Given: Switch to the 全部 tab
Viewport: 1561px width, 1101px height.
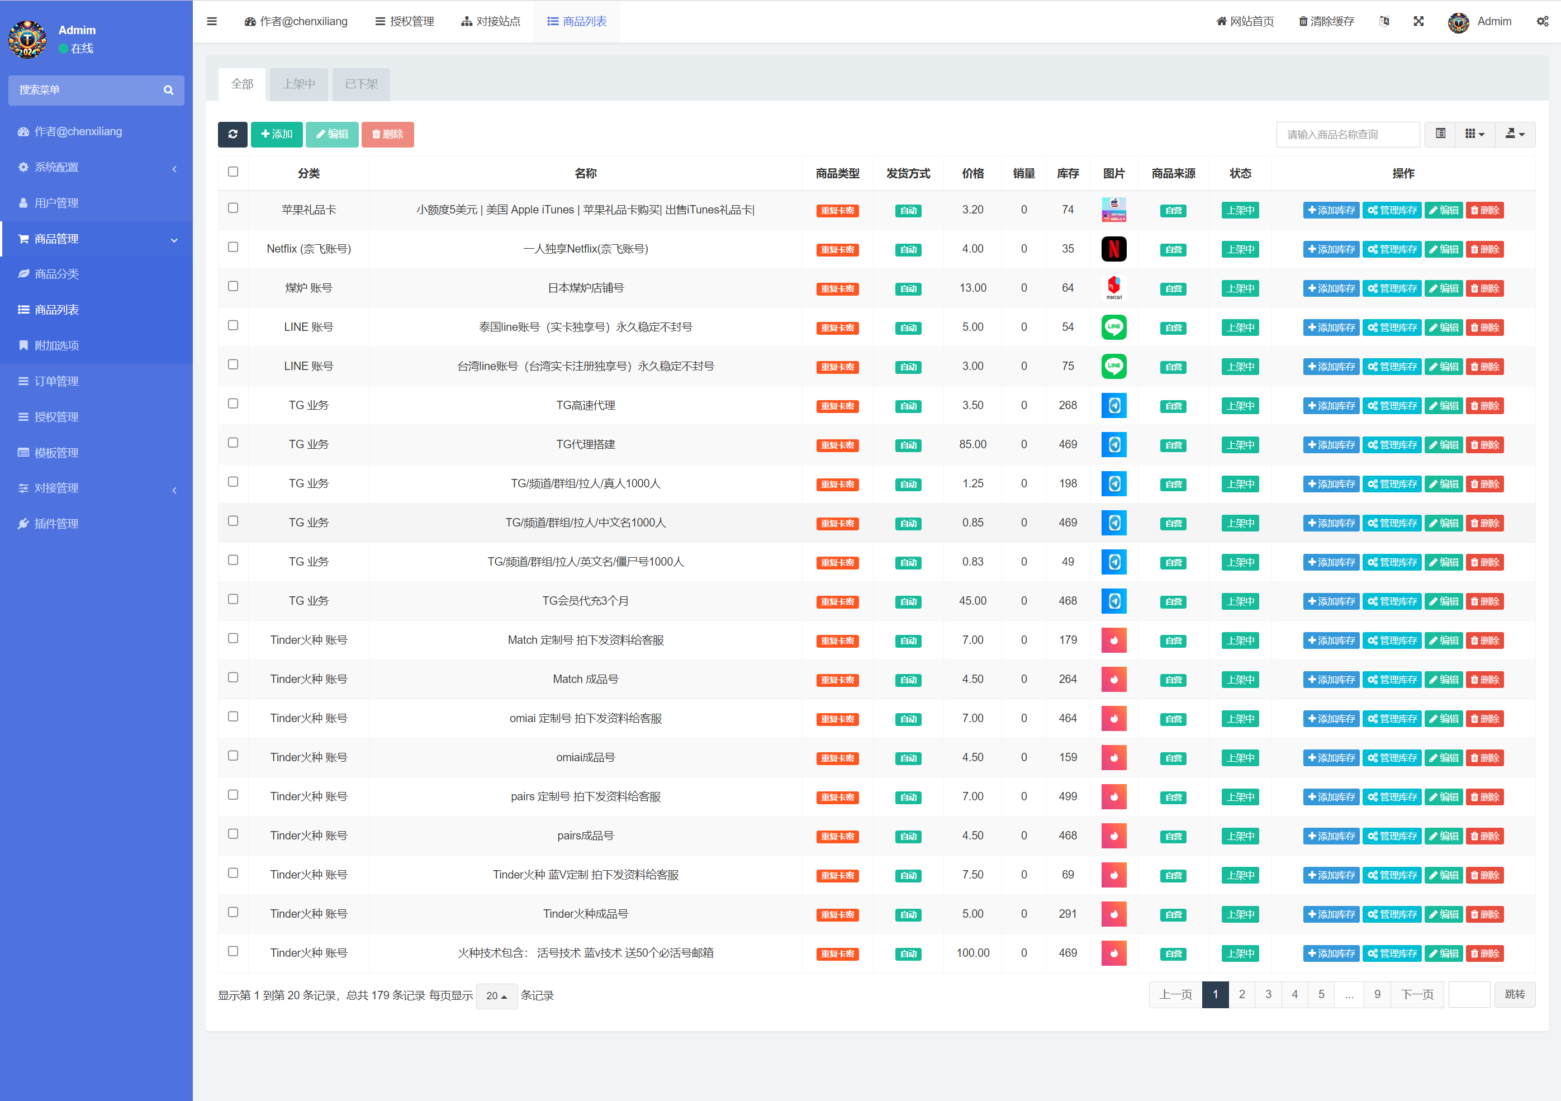Looking at the screenshot, I should pos(242,84).
